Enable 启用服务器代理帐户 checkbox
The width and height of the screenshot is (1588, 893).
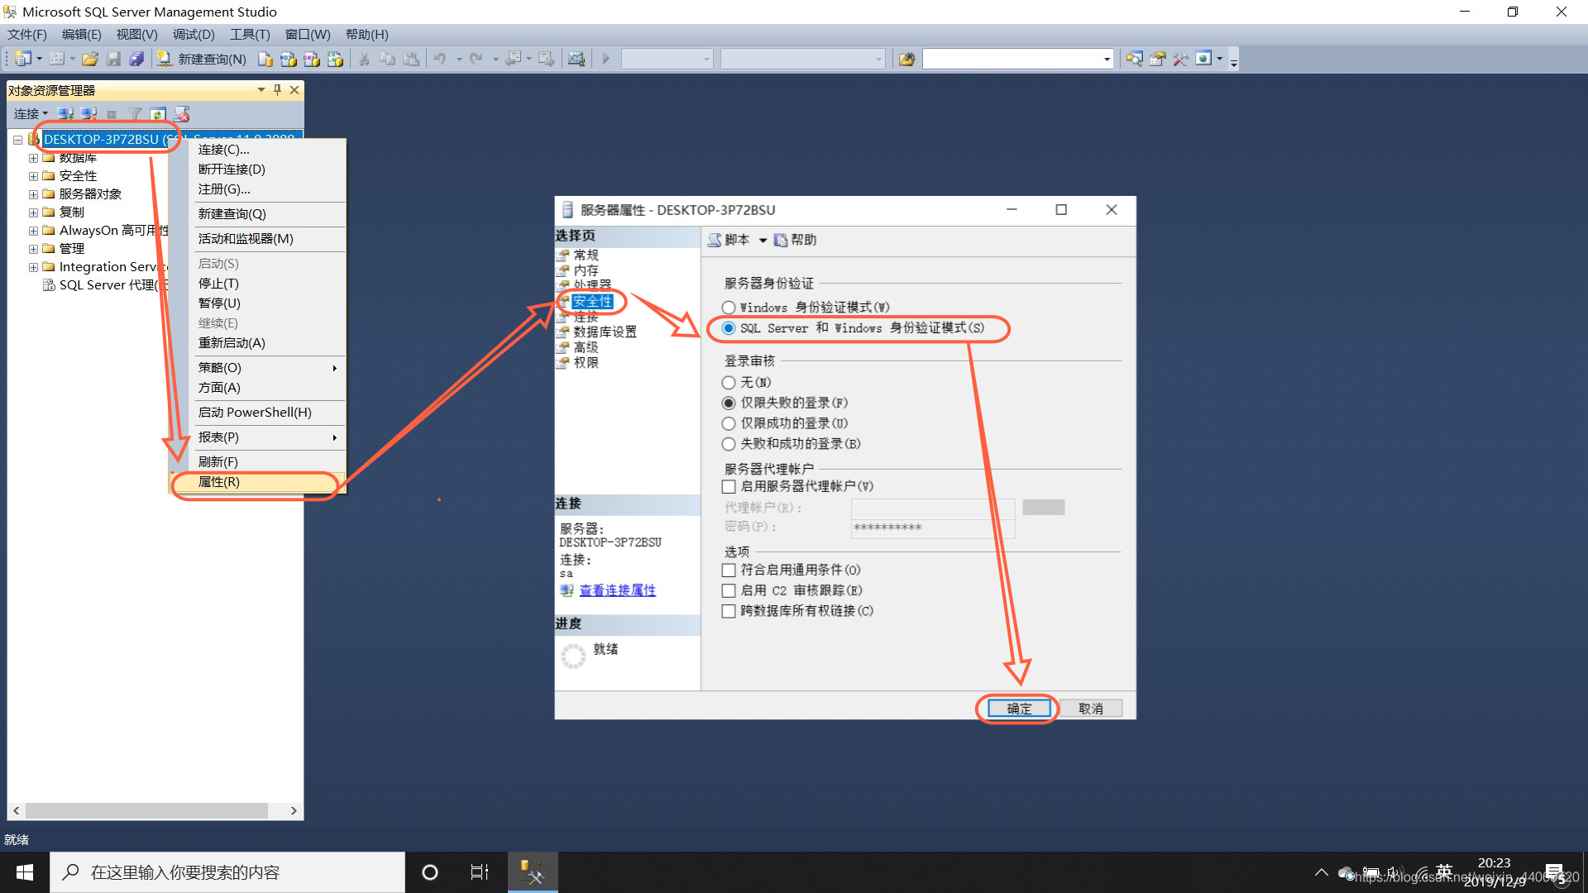click(729, 487)
